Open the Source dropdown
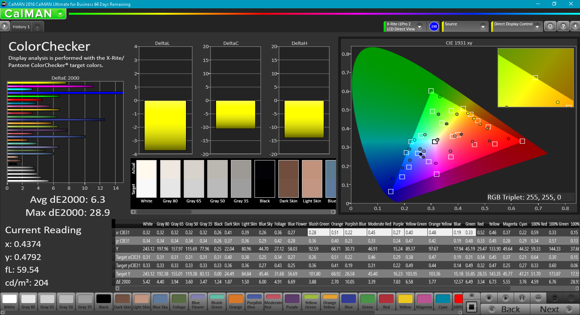Image resolution: width=580 pixels, height=315 pixels. [482, 26]
